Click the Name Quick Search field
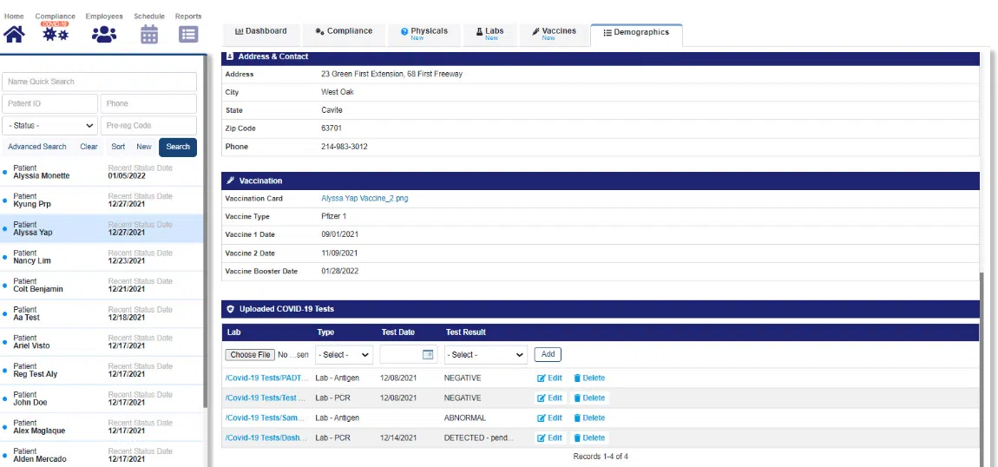 click(100, 82)
